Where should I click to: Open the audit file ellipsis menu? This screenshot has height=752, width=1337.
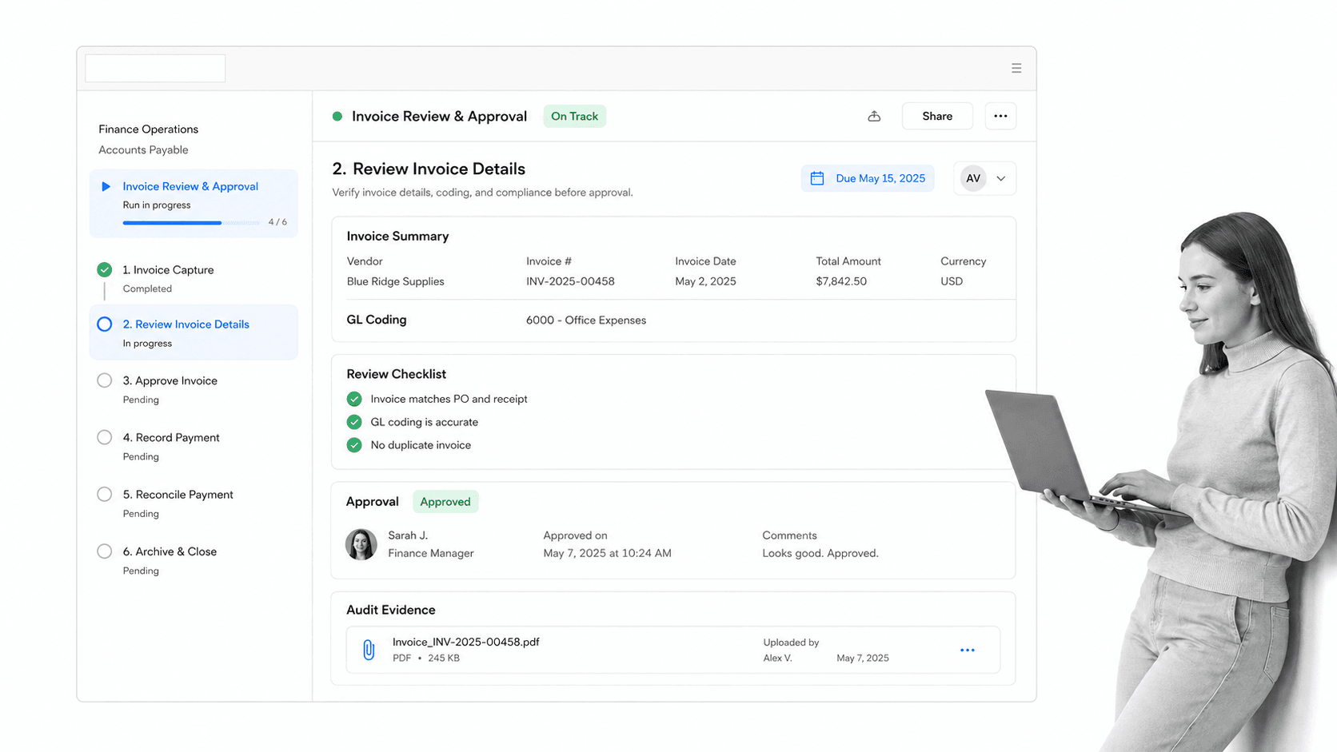tap(968, 650)
